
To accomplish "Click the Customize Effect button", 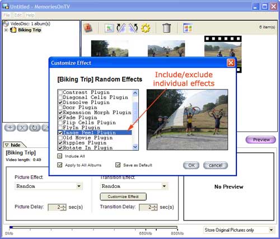I will tap(123, 196).
